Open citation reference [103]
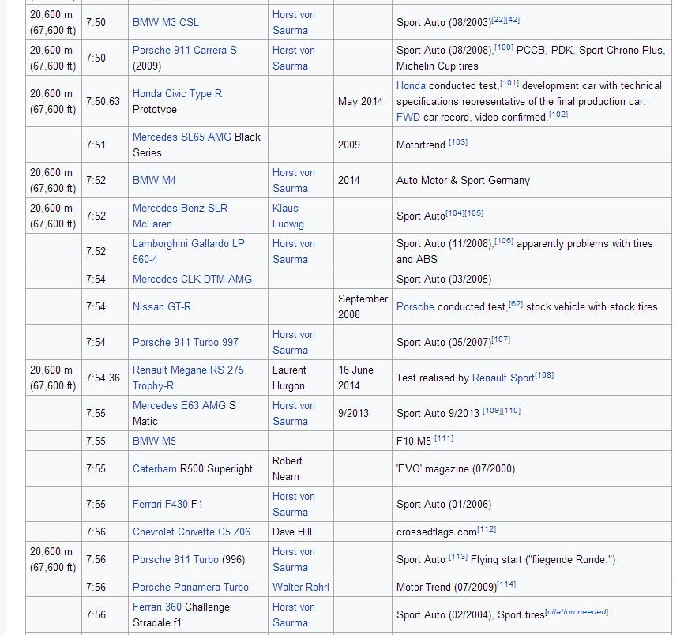The width and height of the screenshot is (684, 635). 458,142
